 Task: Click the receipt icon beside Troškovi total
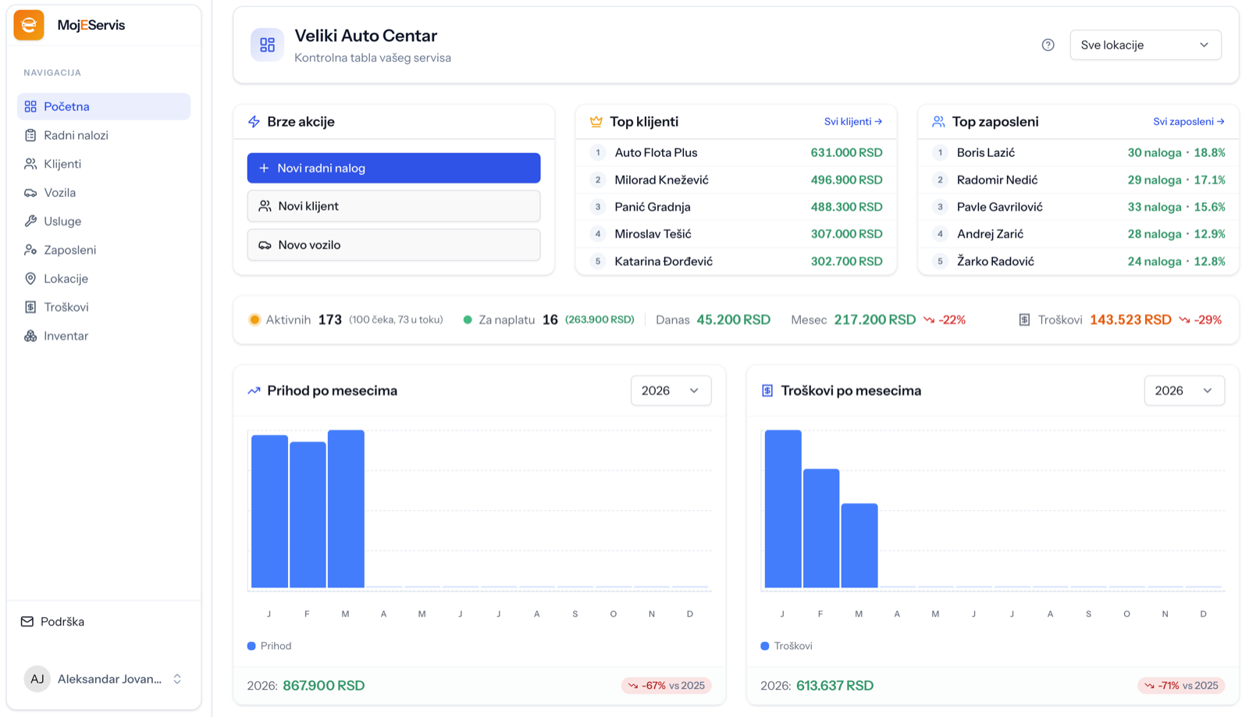[x=1024, y=319]
